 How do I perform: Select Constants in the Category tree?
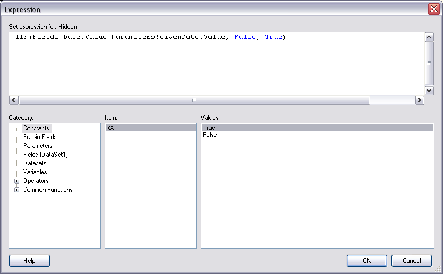click(36, 128)
